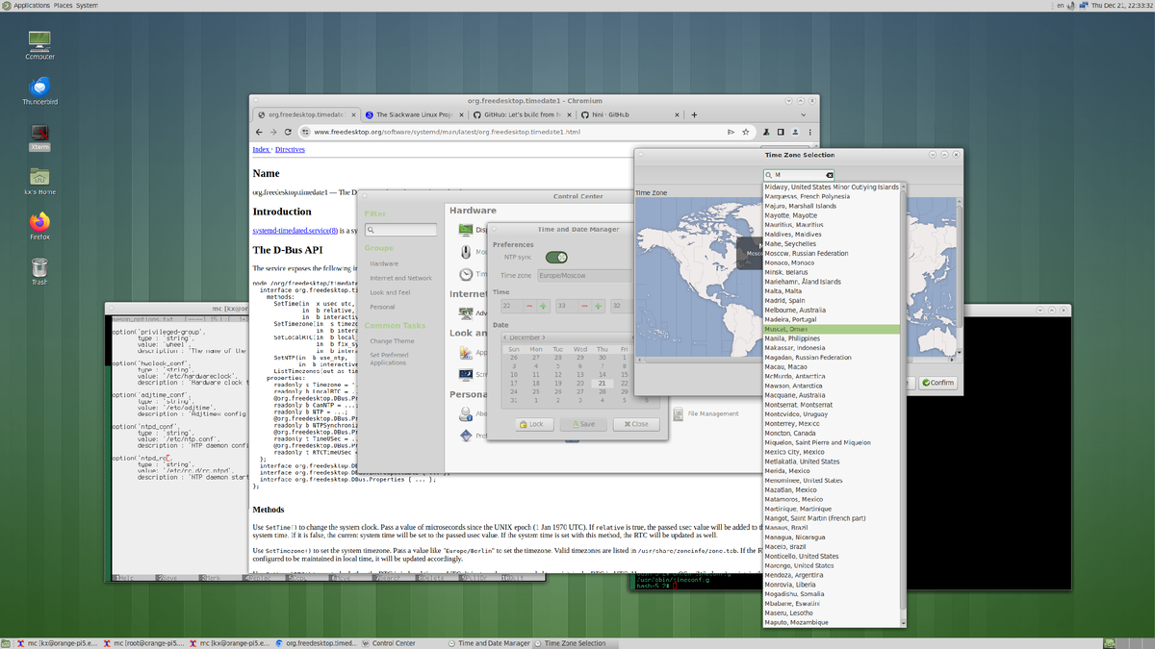Select Internet and Network group

click(x=400, y=278)
